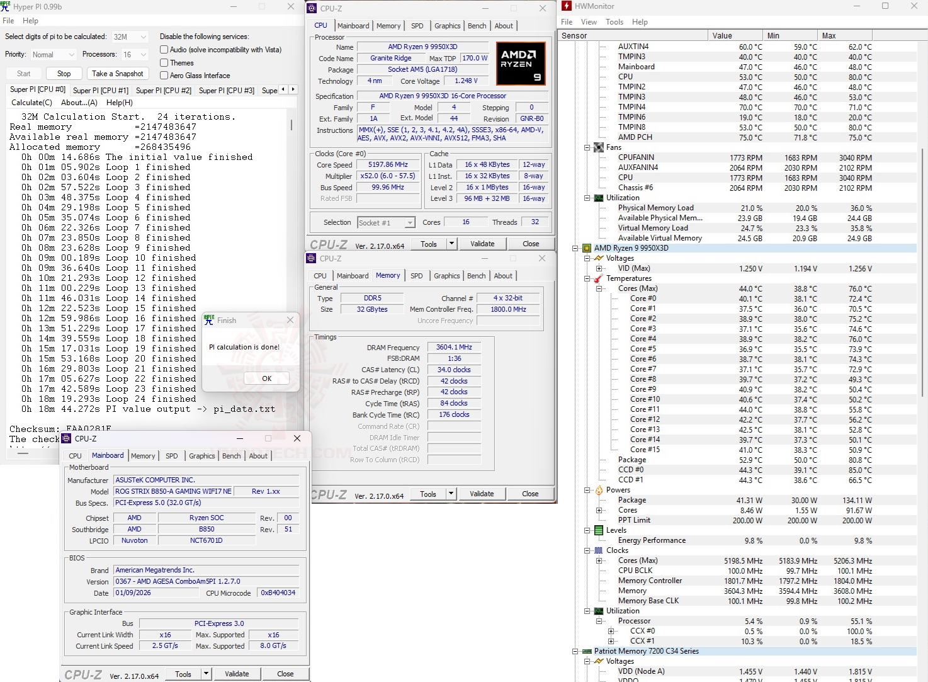Enable the Audio service checkbox in Hyper PI
928x682 pixels.
(x=164, y=50)
